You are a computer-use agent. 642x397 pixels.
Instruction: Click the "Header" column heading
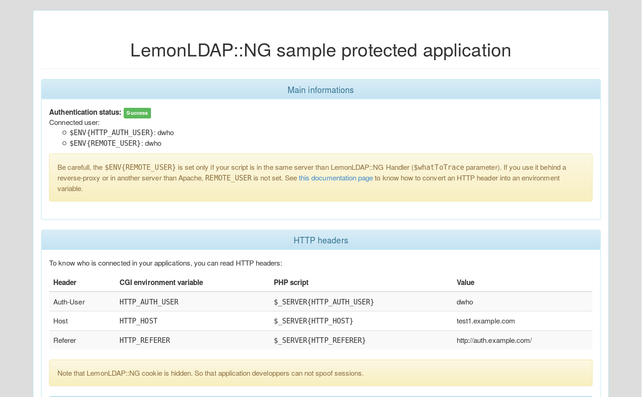65,282
